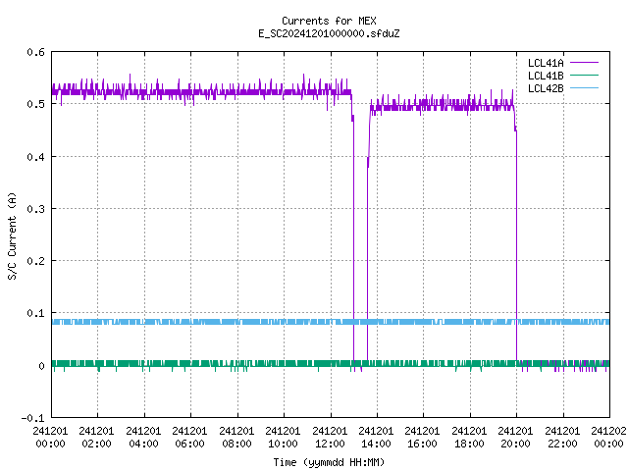This screenshot has width=628, height=471.
Task: Click the 241201 02:00 time tick label
Action: [x=96, y=438]
